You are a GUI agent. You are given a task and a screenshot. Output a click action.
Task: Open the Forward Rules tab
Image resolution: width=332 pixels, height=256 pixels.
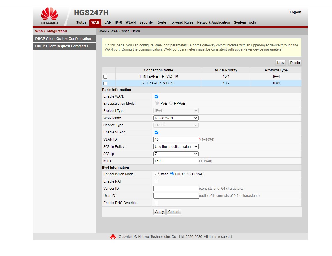(x=181, y=22)
